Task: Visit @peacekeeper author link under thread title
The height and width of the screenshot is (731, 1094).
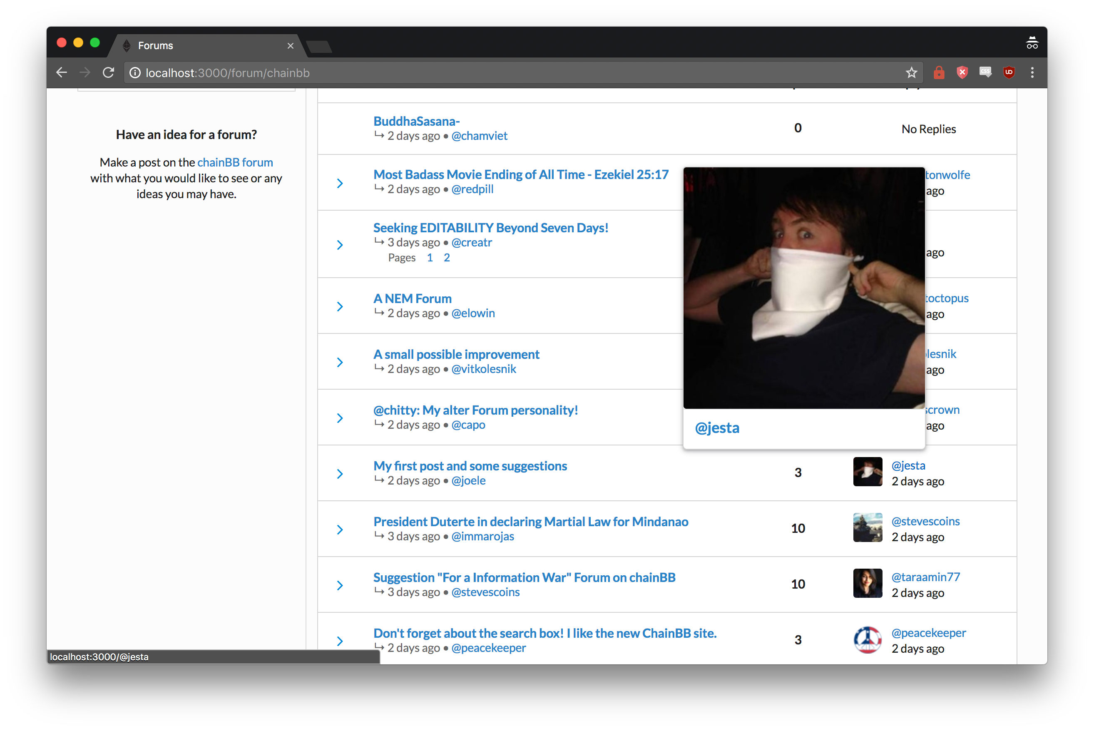Action: [x=488, y=648]
